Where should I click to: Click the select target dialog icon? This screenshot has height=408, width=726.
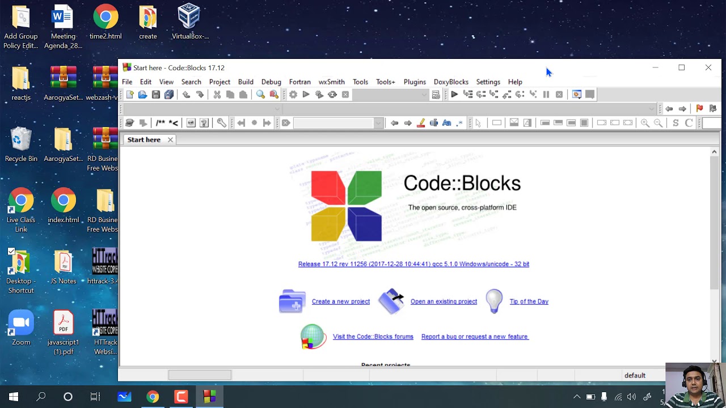[436, 95]
